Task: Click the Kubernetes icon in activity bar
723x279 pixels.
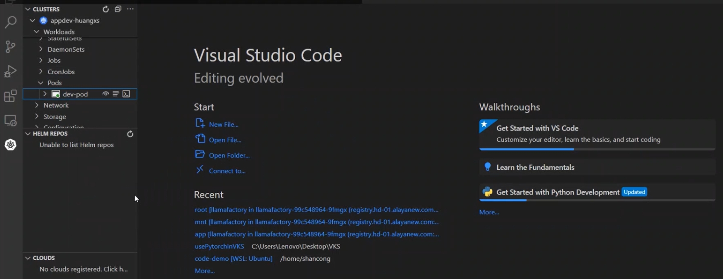Action: (x=11, y=145)
